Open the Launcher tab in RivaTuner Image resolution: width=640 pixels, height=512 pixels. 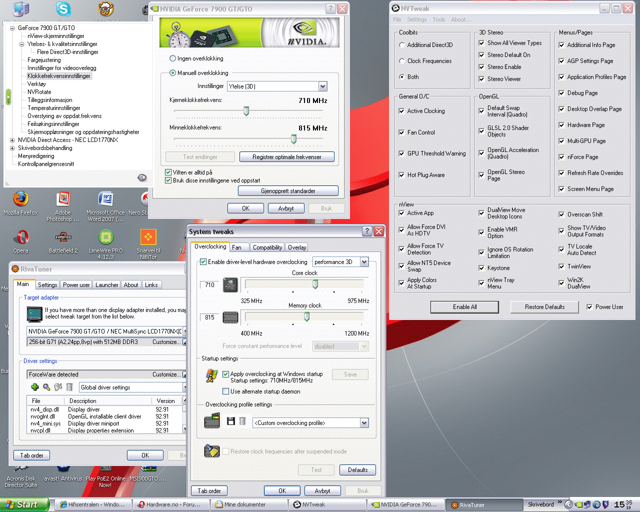click(107, 285)
